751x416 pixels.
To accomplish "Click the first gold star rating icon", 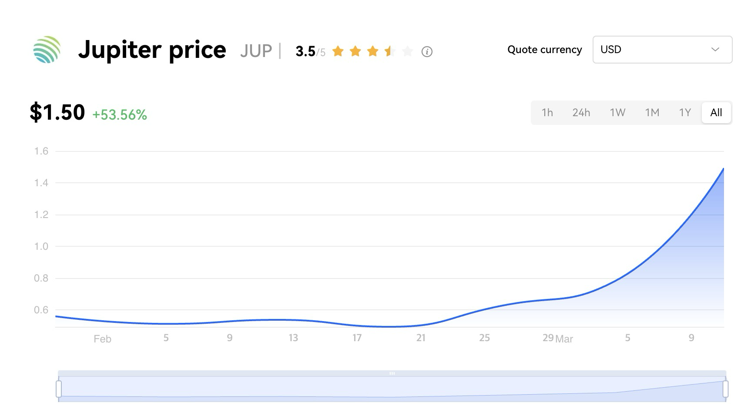I will pos(338,51).
